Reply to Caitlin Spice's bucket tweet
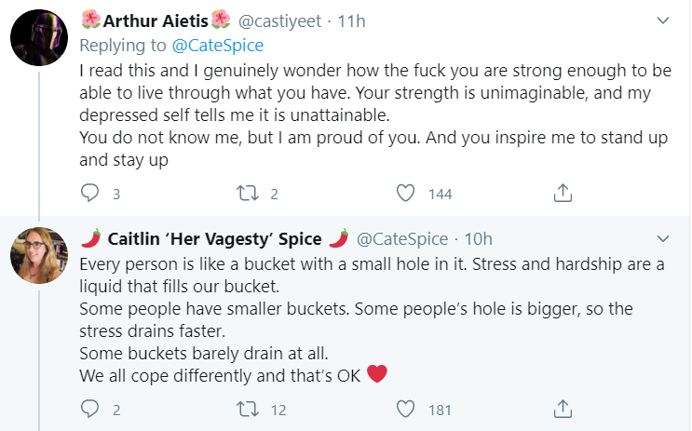This screenshot has width=692, height=431. click(x=90, y=410)
